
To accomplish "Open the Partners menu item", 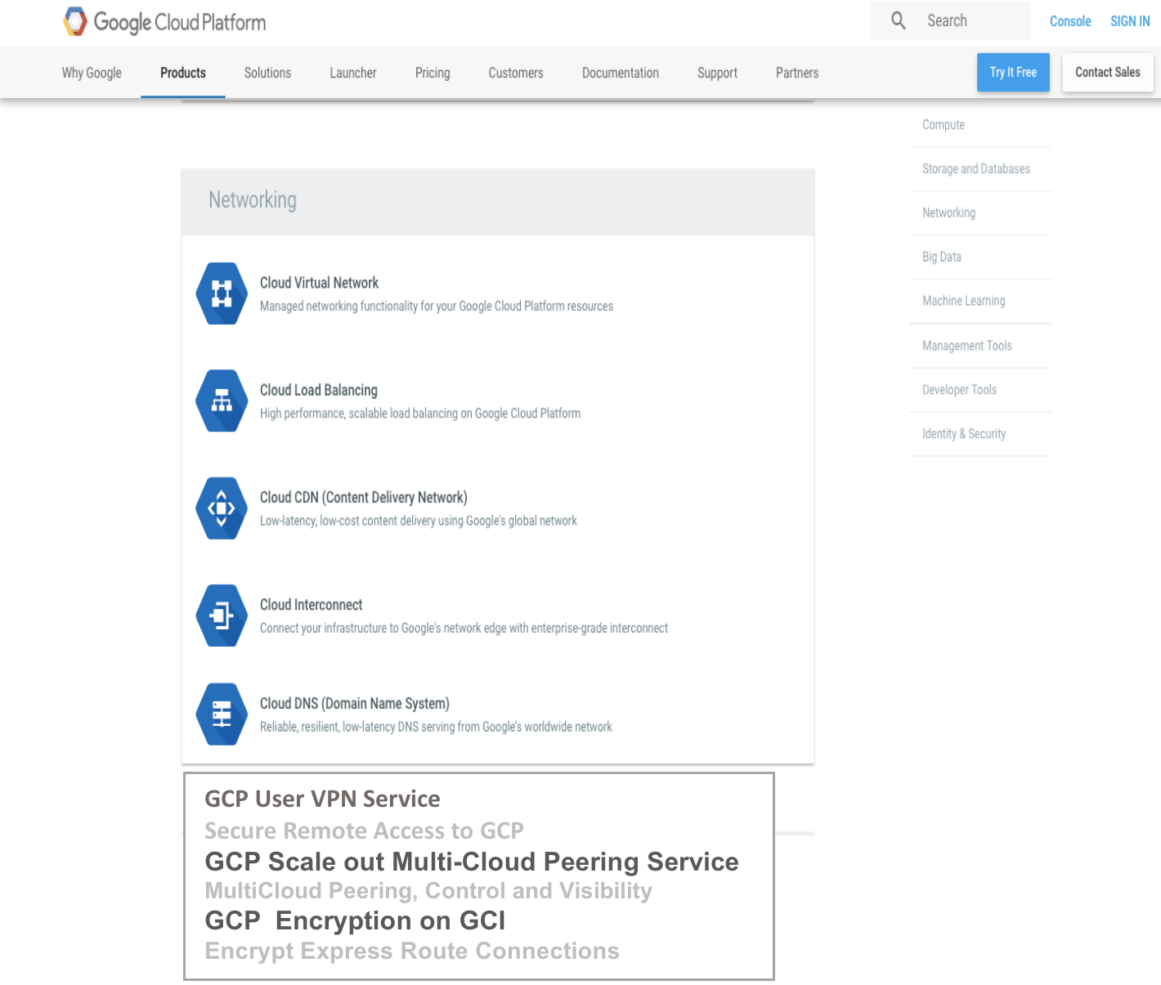I will tap(797, 73).
